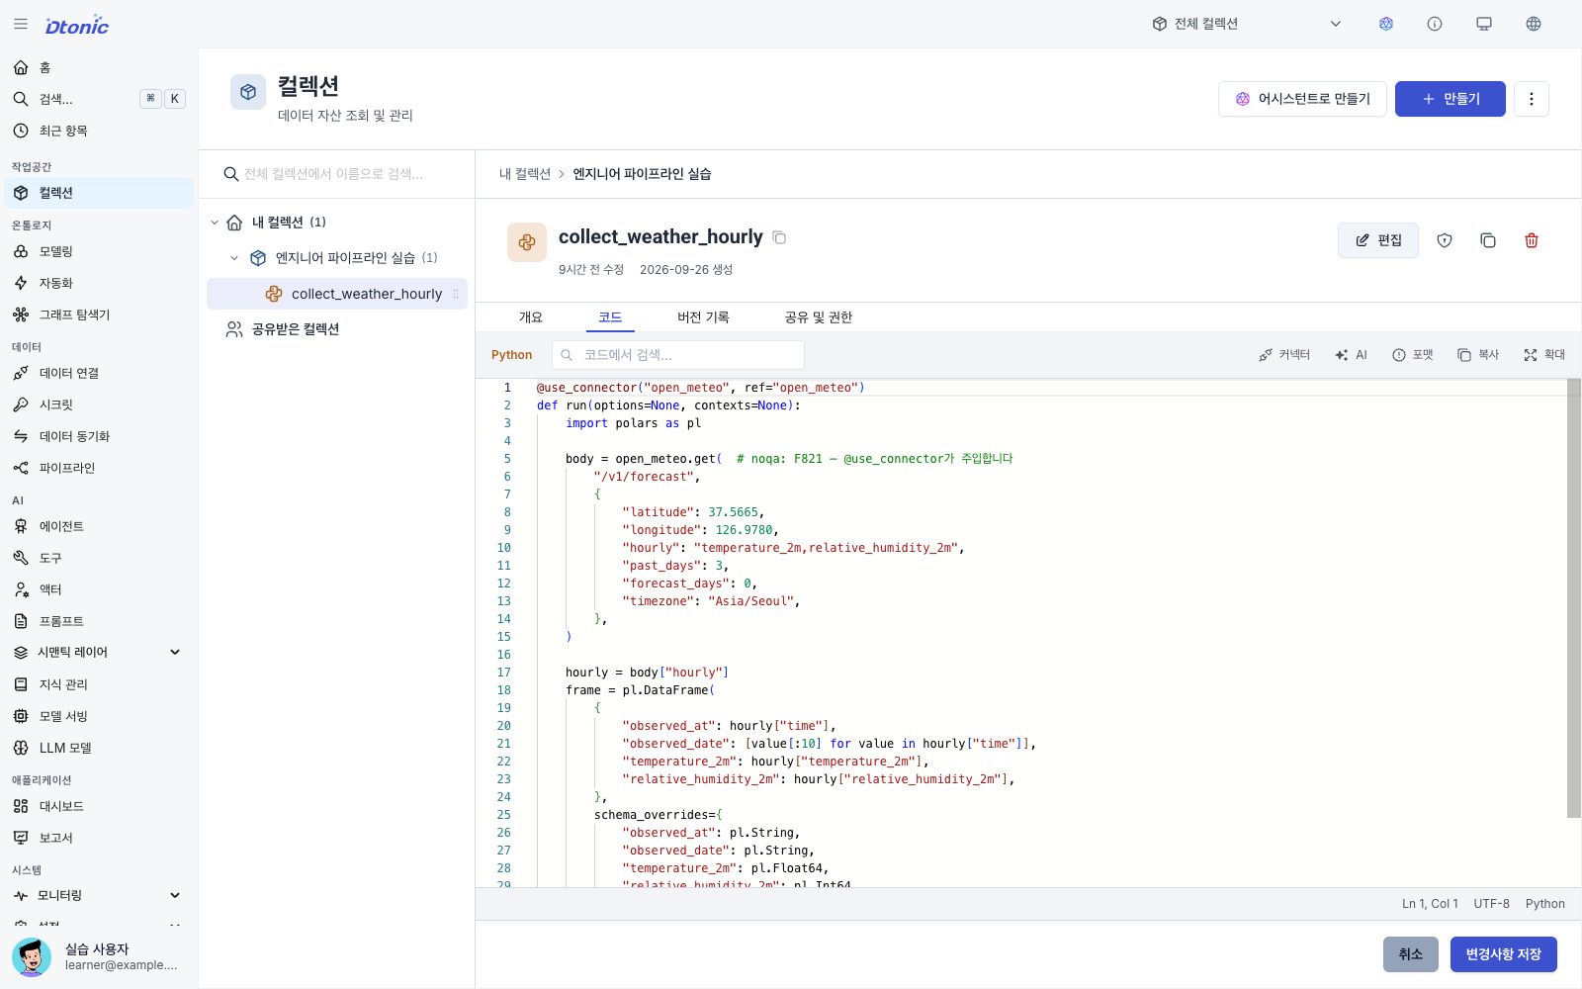Go to 홈 in sidebar

pos(99,67)
